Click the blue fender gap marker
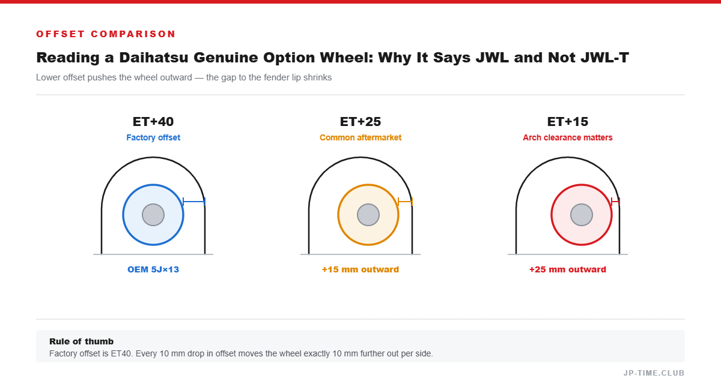This screenshot has height=384, width=721. coord(194,202)
